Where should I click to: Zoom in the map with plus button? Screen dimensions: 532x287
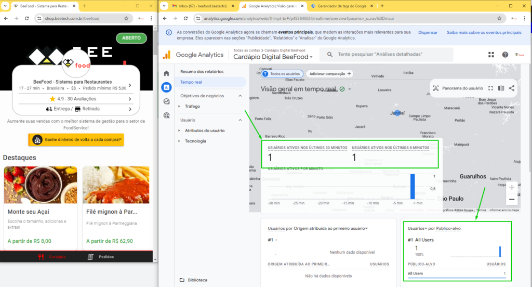coord(512,188)
